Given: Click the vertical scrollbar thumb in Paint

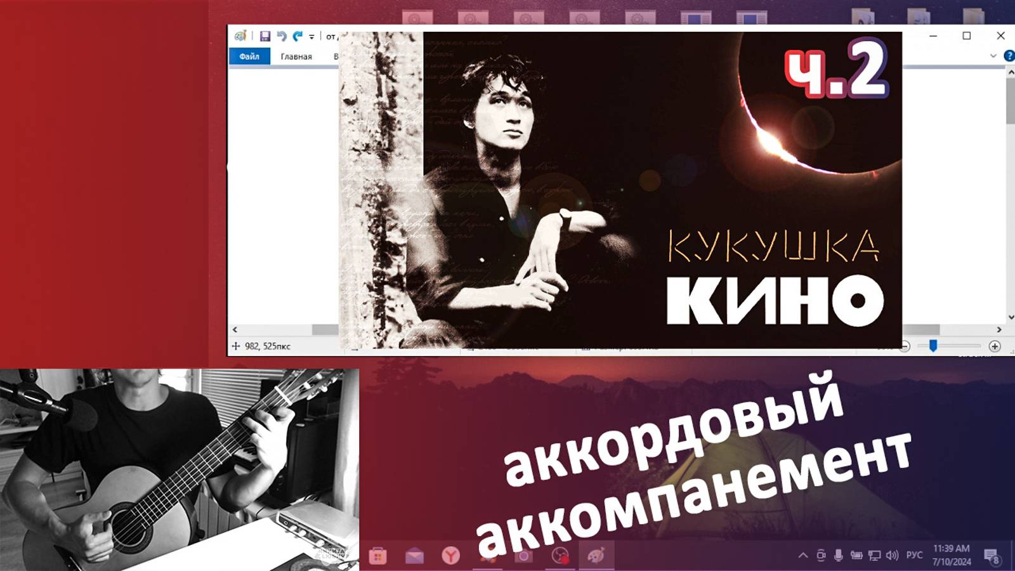Looking at the screenshot, I should coord(1010,102).
